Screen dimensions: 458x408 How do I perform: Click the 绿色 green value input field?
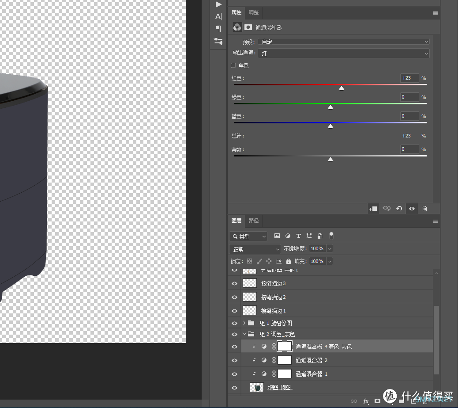[x=409, y=97]
